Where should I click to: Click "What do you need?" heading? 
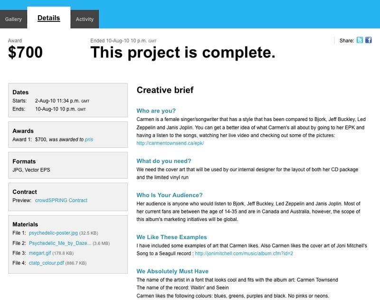pos(163,161)
